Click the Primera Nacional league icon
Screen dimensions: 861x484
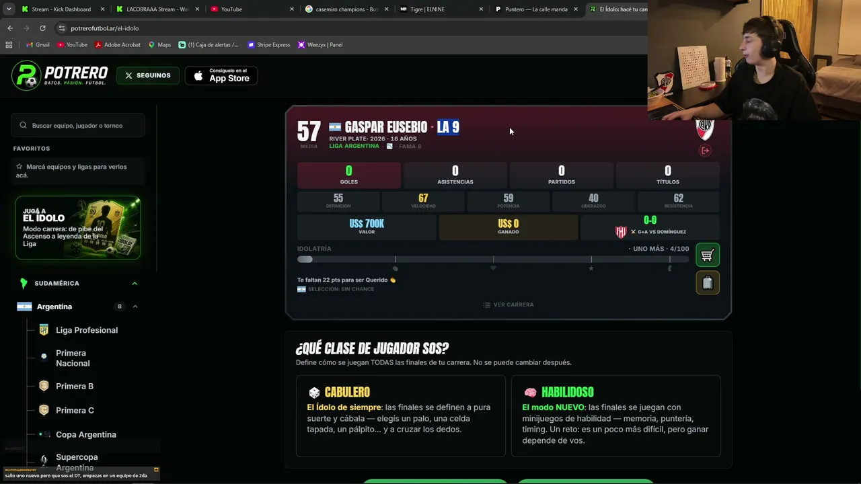44,357
